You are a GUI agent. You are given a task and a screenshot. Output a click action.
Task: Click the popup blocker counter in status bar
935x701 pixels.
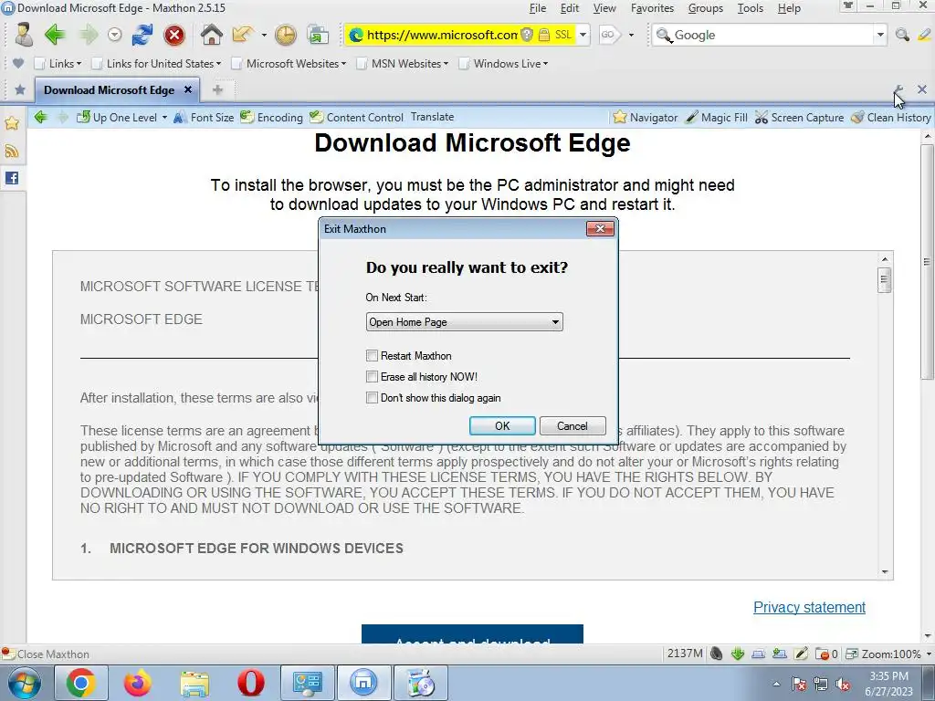coord(826,654)
